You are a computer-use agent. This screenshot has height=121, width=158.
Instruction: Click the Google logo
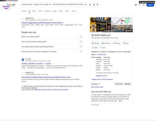point(11,5)
